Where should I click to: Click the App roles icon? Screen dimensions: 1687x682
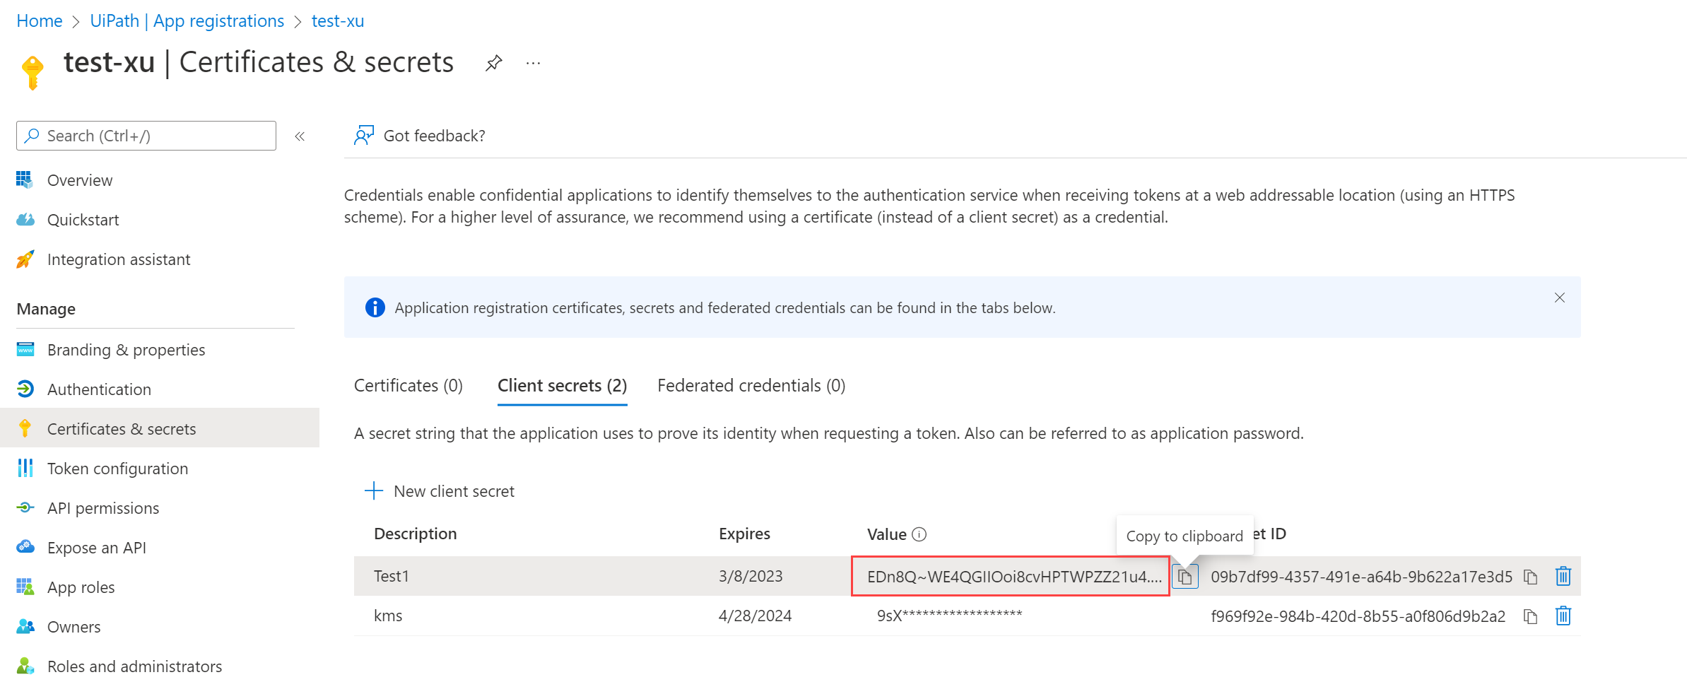pyautogui.click(x=25, y=587)
